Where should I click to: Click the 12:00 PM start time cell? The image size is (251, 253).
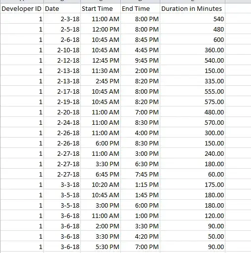(x=101, y=29)
